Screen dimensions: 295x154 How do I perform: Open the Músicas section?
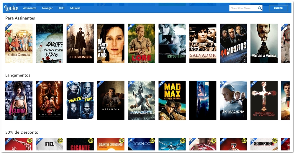[75, 8]
